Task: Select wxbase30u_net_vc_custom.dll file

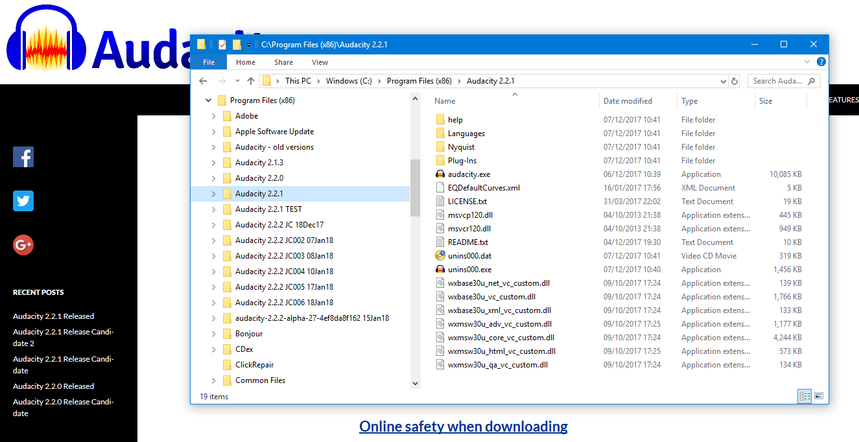Action: (499, 283)
